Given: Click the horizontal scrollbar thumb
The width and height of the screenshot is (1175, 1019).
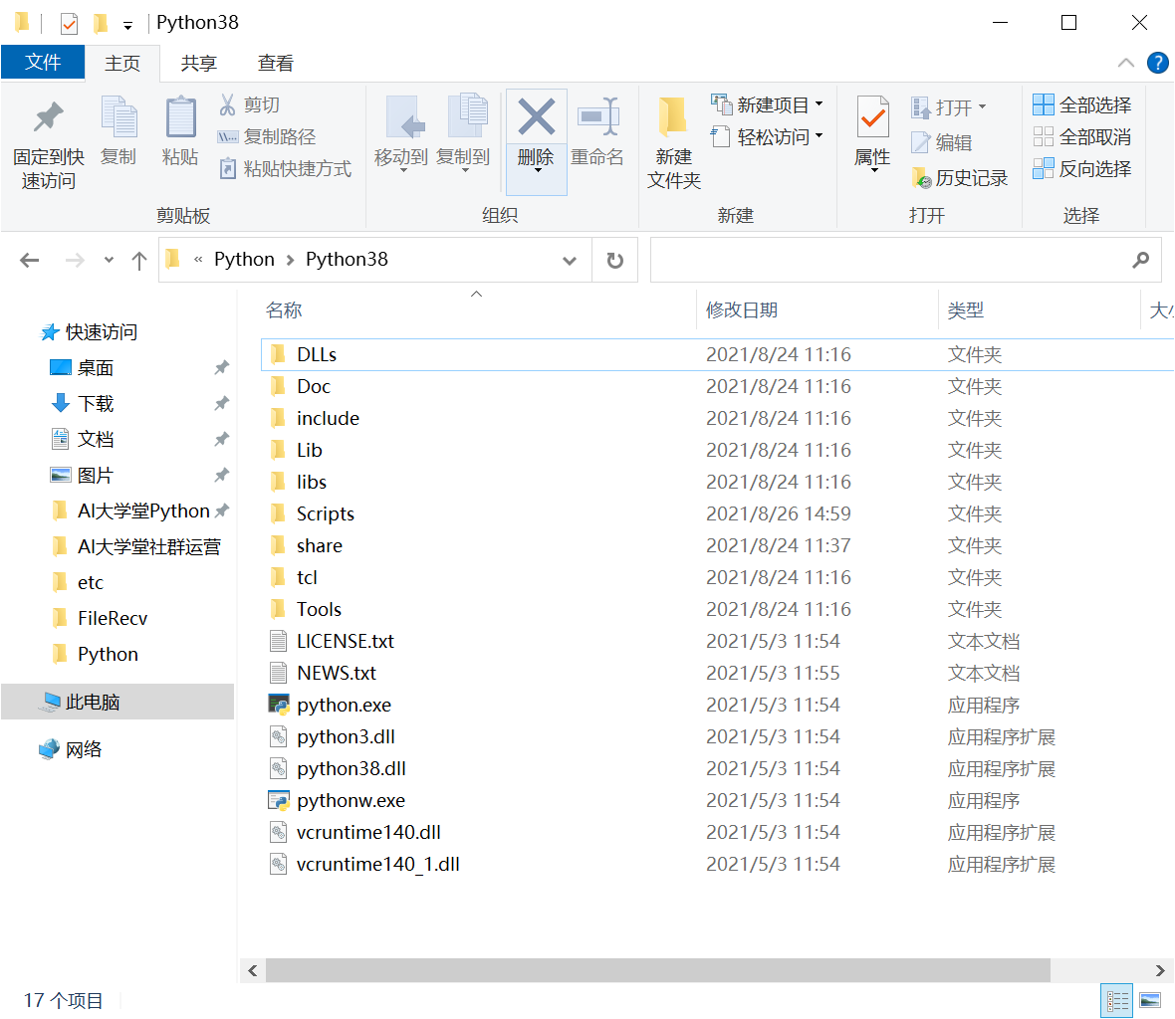Looking at the screenshot, I should tap(658, 970).
